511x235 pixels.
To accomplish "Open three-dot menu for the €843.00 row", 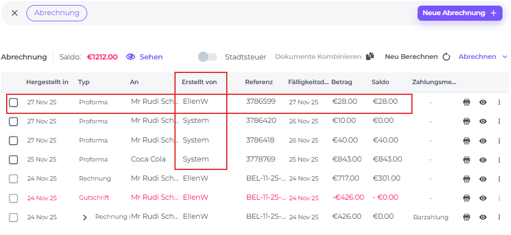I will point(499,160).
